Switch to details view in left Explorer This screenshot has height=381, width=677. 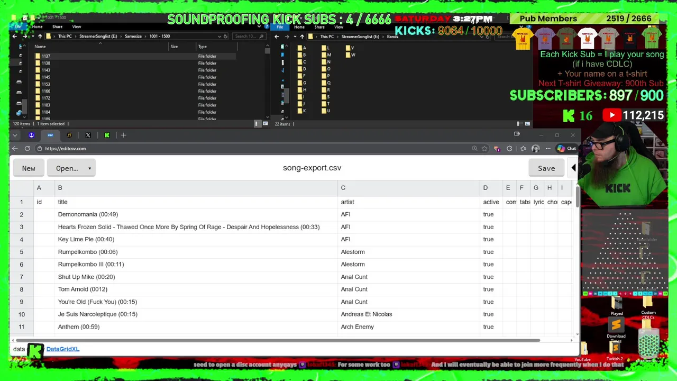point(257,124)
